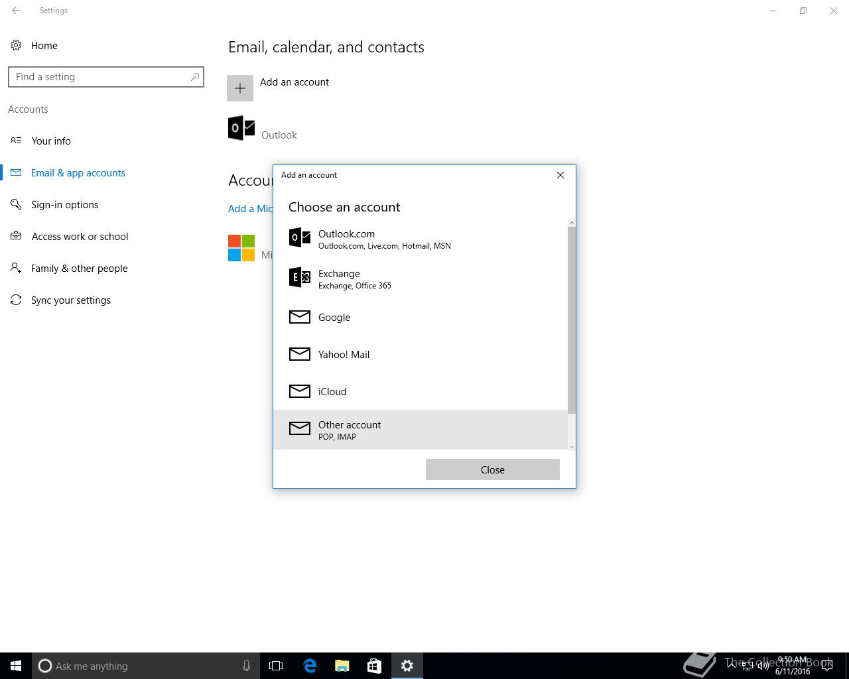Click the Other account envelope icon
The height and width of the screenshot is (679, 849).
point(300,428)
